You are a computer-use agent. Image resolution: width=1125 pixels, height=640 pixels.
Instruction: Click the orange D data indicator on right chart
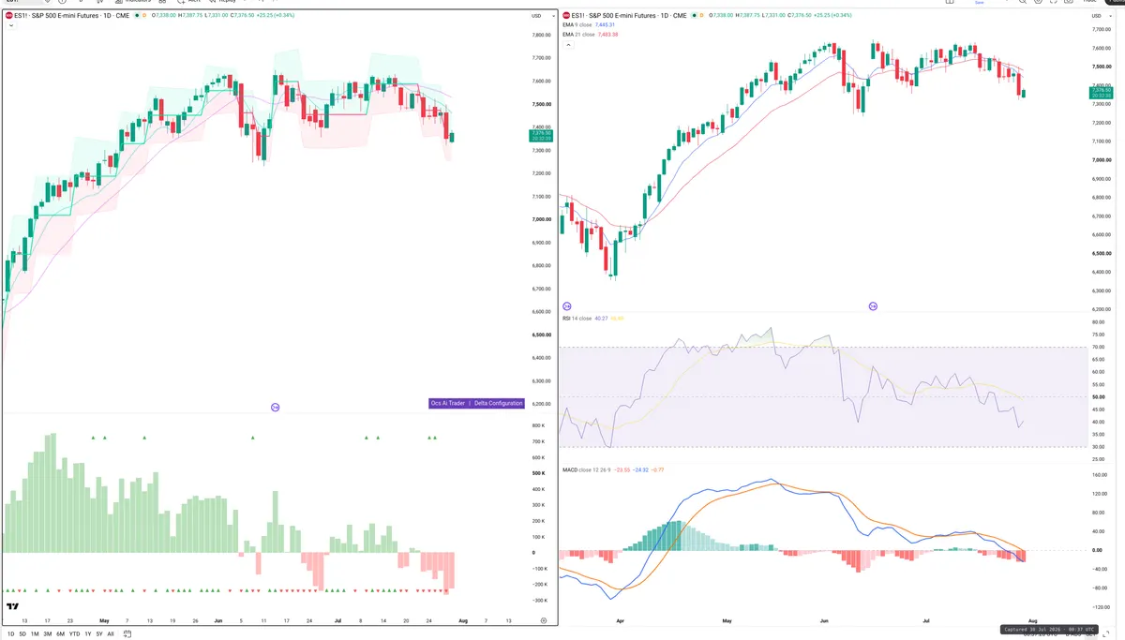point(701,16)
